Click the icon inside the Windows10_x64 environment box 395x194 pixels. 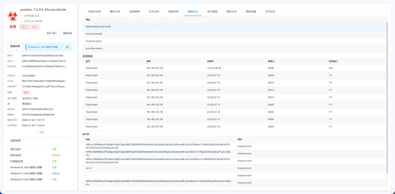coord(67,47)
